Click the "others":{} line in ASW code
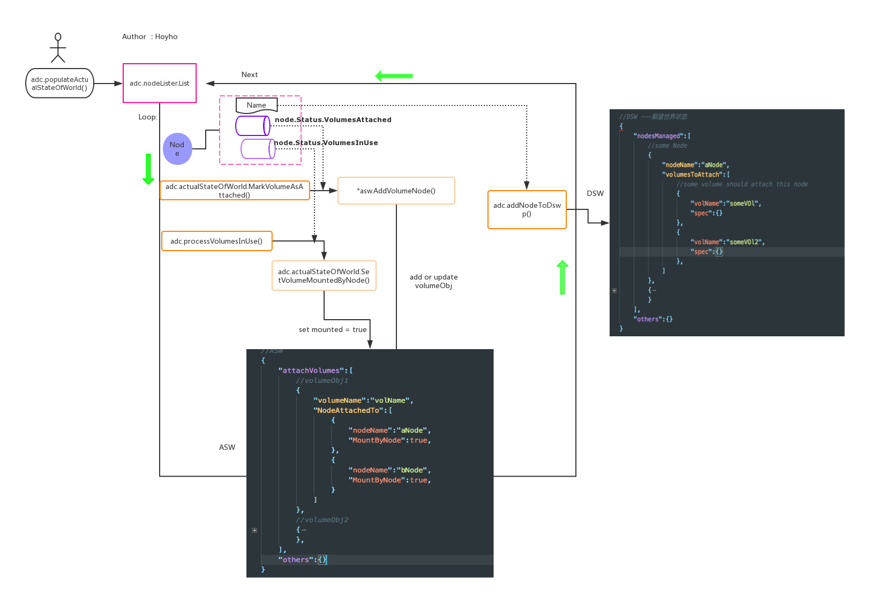Image resolution: width=878 pixels, height=611 pixels. 302,560
